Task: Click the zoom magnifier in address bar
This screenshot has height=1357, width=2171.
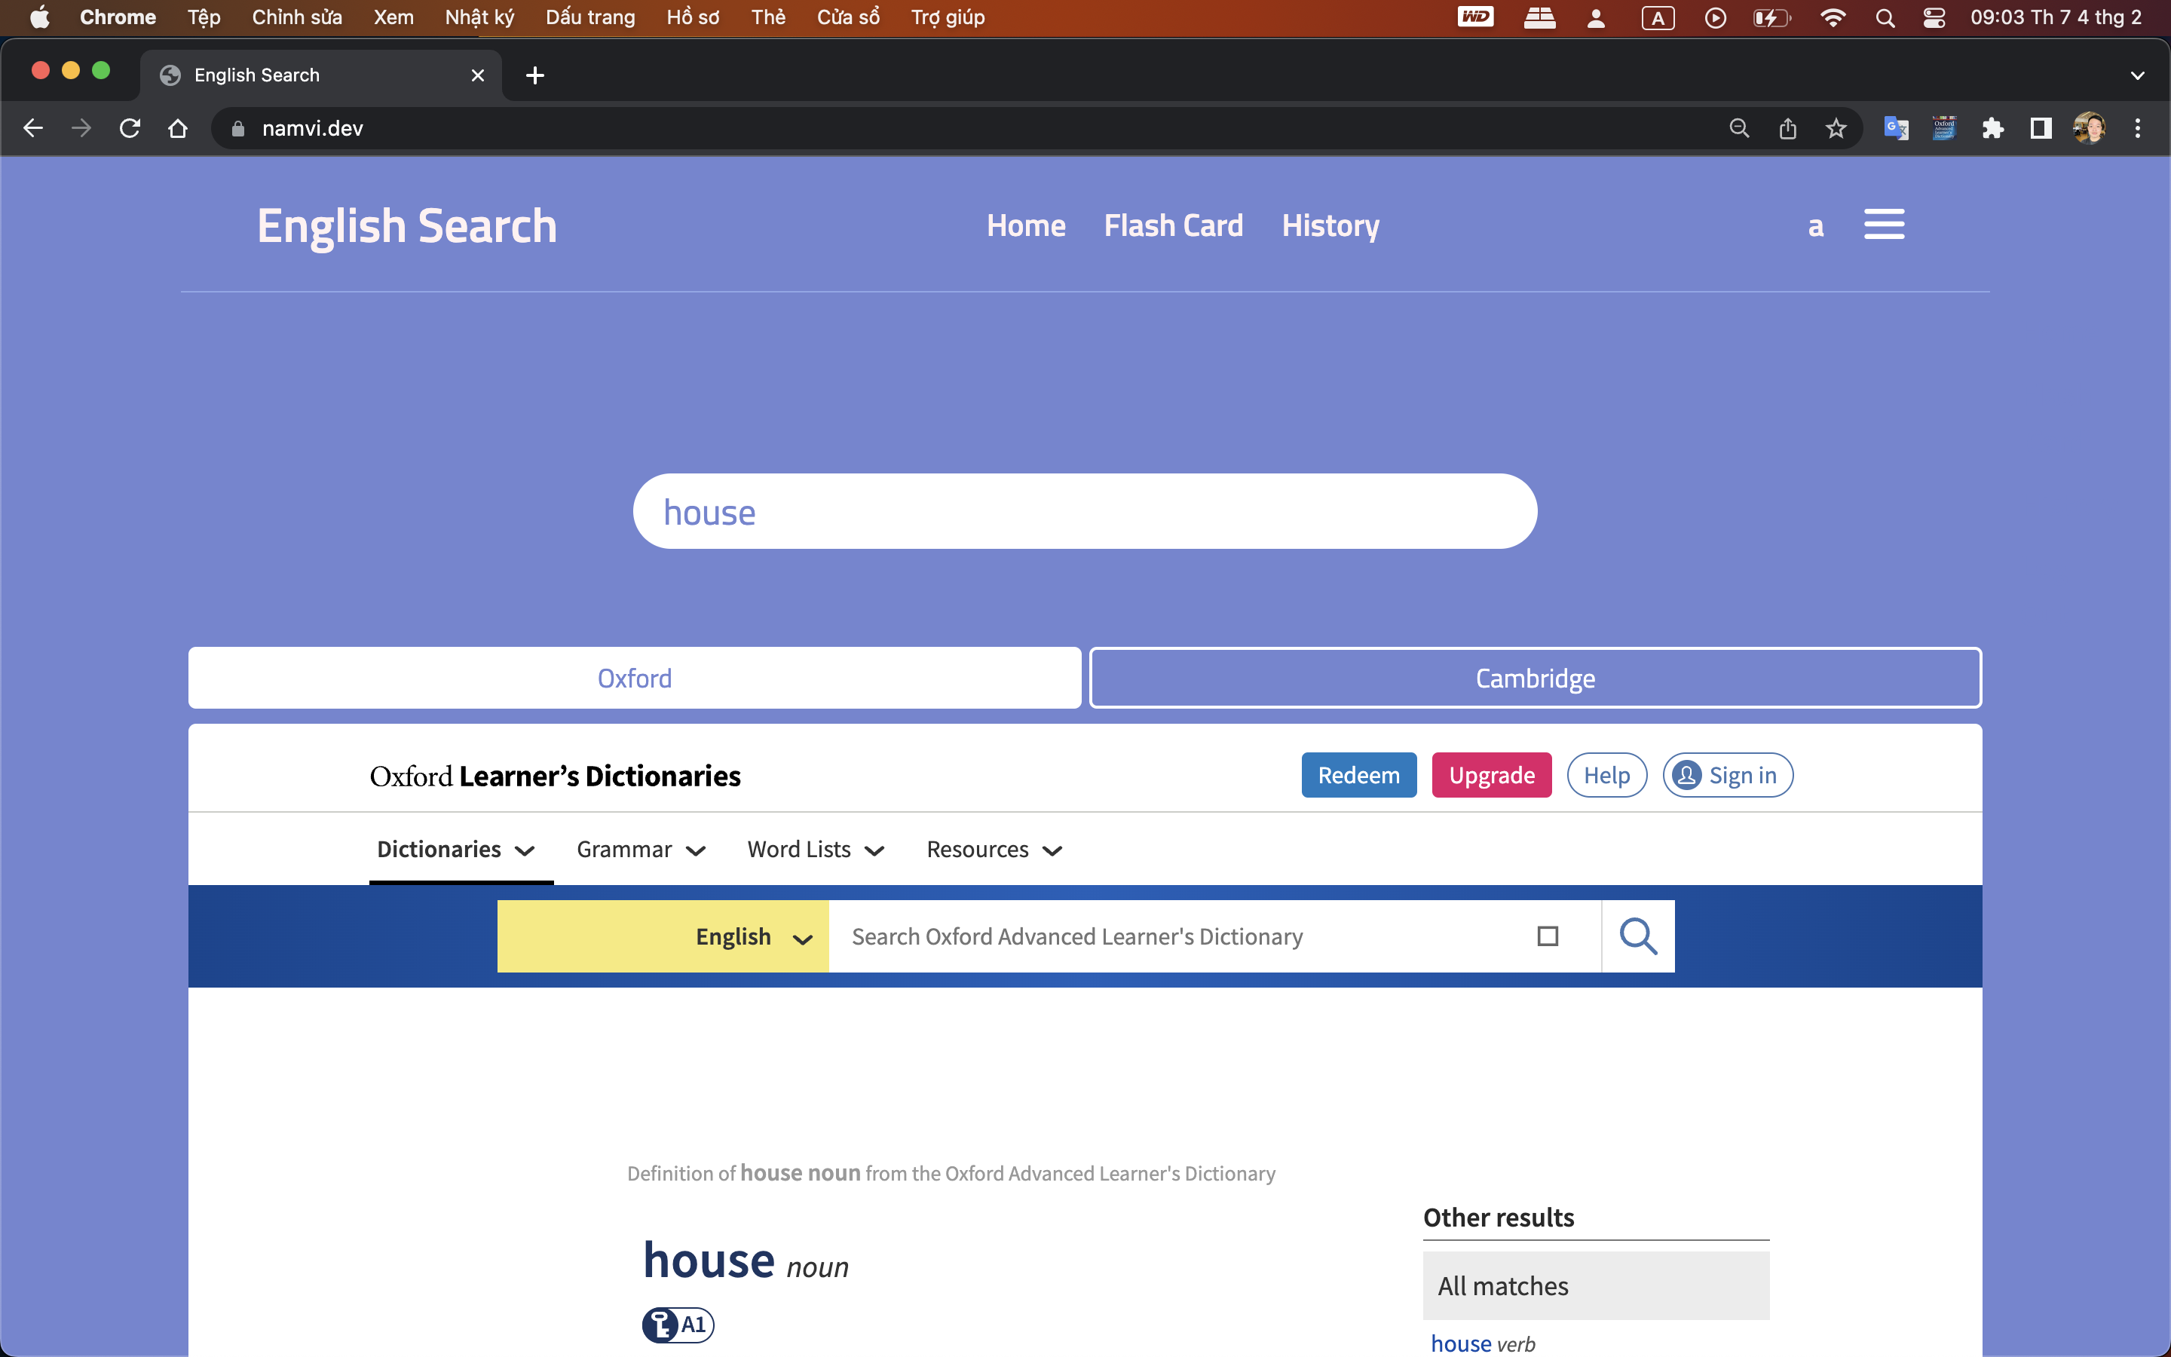Action: pos(1738,128)
